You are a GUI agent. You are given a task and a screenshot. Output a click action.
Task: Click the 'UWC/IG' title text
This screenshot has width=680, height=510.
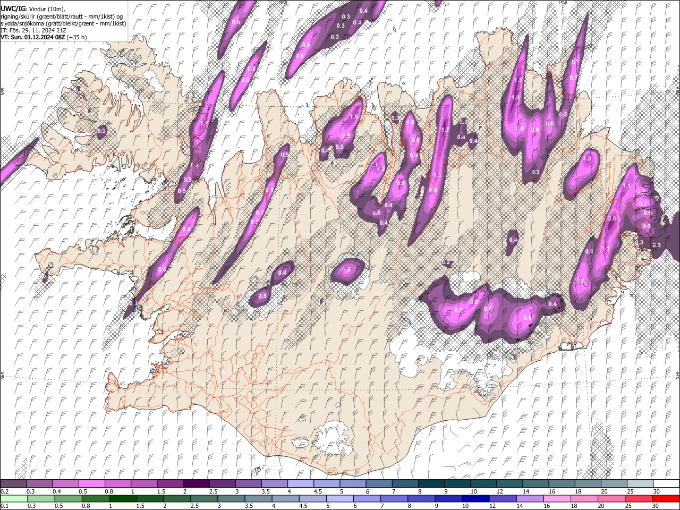point(13,9)
